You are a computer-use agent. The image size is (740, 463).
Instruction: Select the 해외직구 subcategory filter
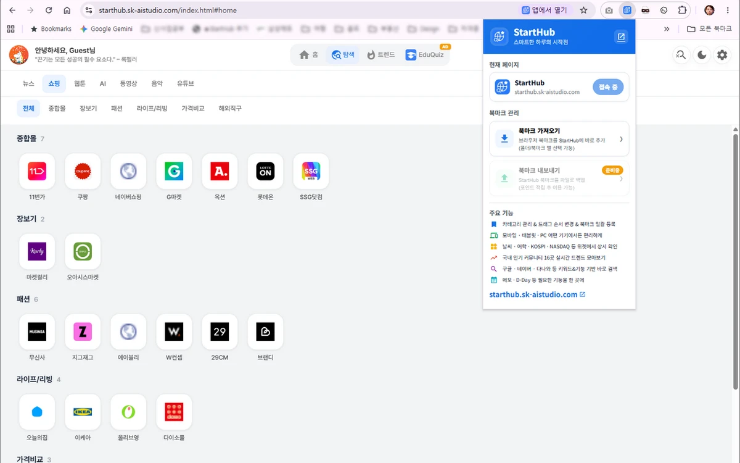point(230,108)
